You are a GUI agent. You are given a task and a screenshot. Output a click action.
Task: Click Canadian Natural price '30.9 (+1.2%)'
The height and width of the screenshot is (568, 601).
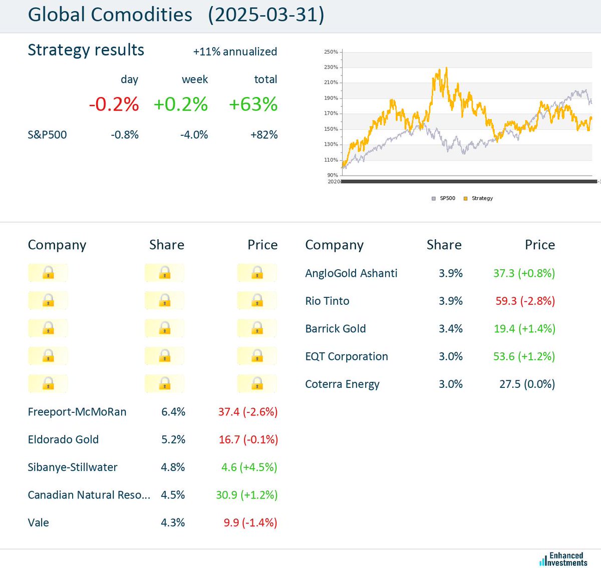[x=247, y=495]
